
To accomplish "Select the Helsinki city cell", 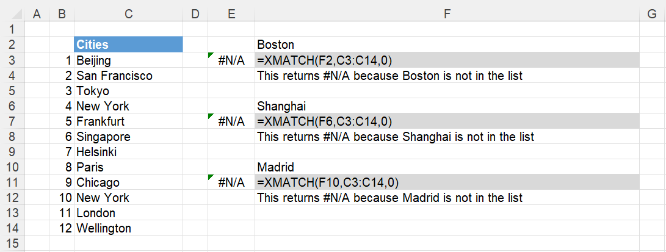I will click(x=129, y=151).
